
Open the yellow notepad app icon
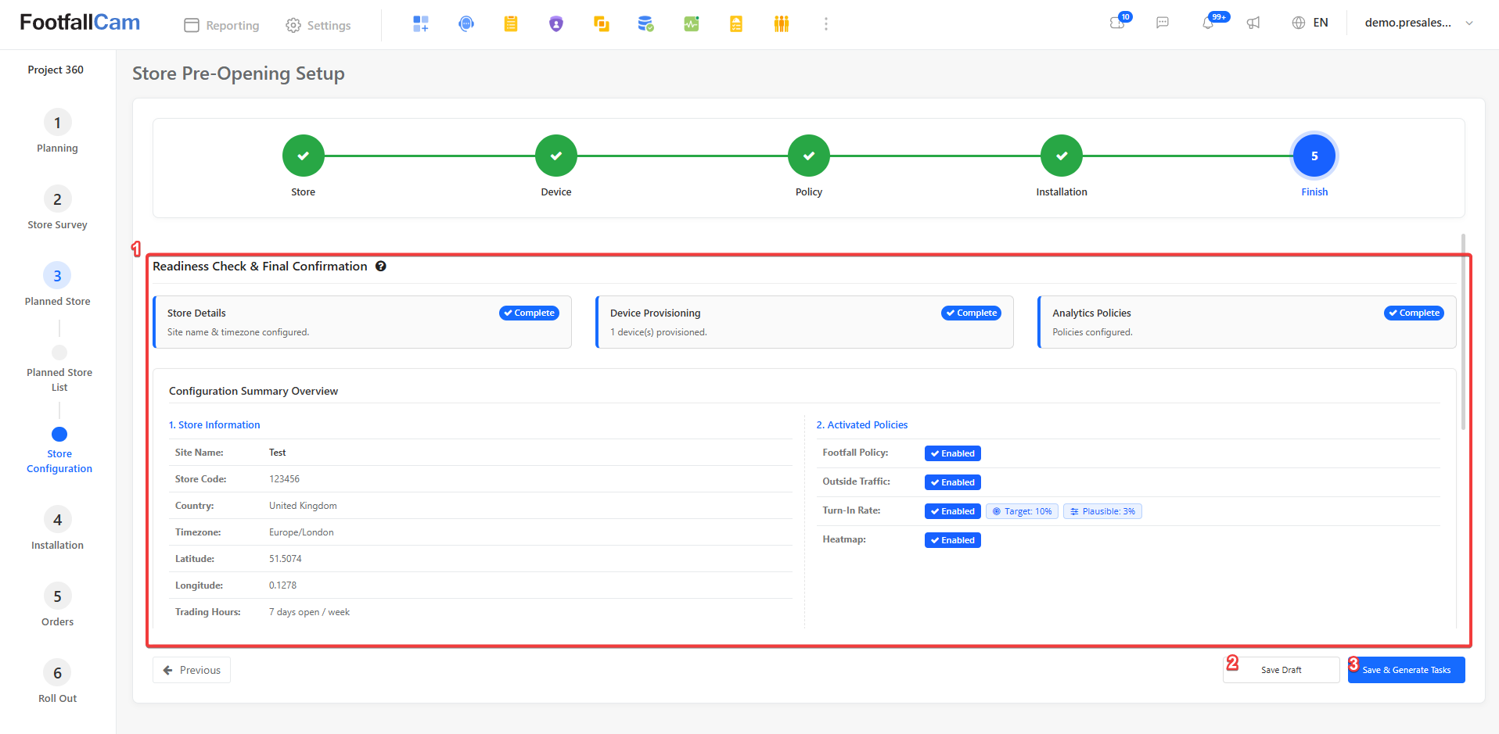point(511,24)
